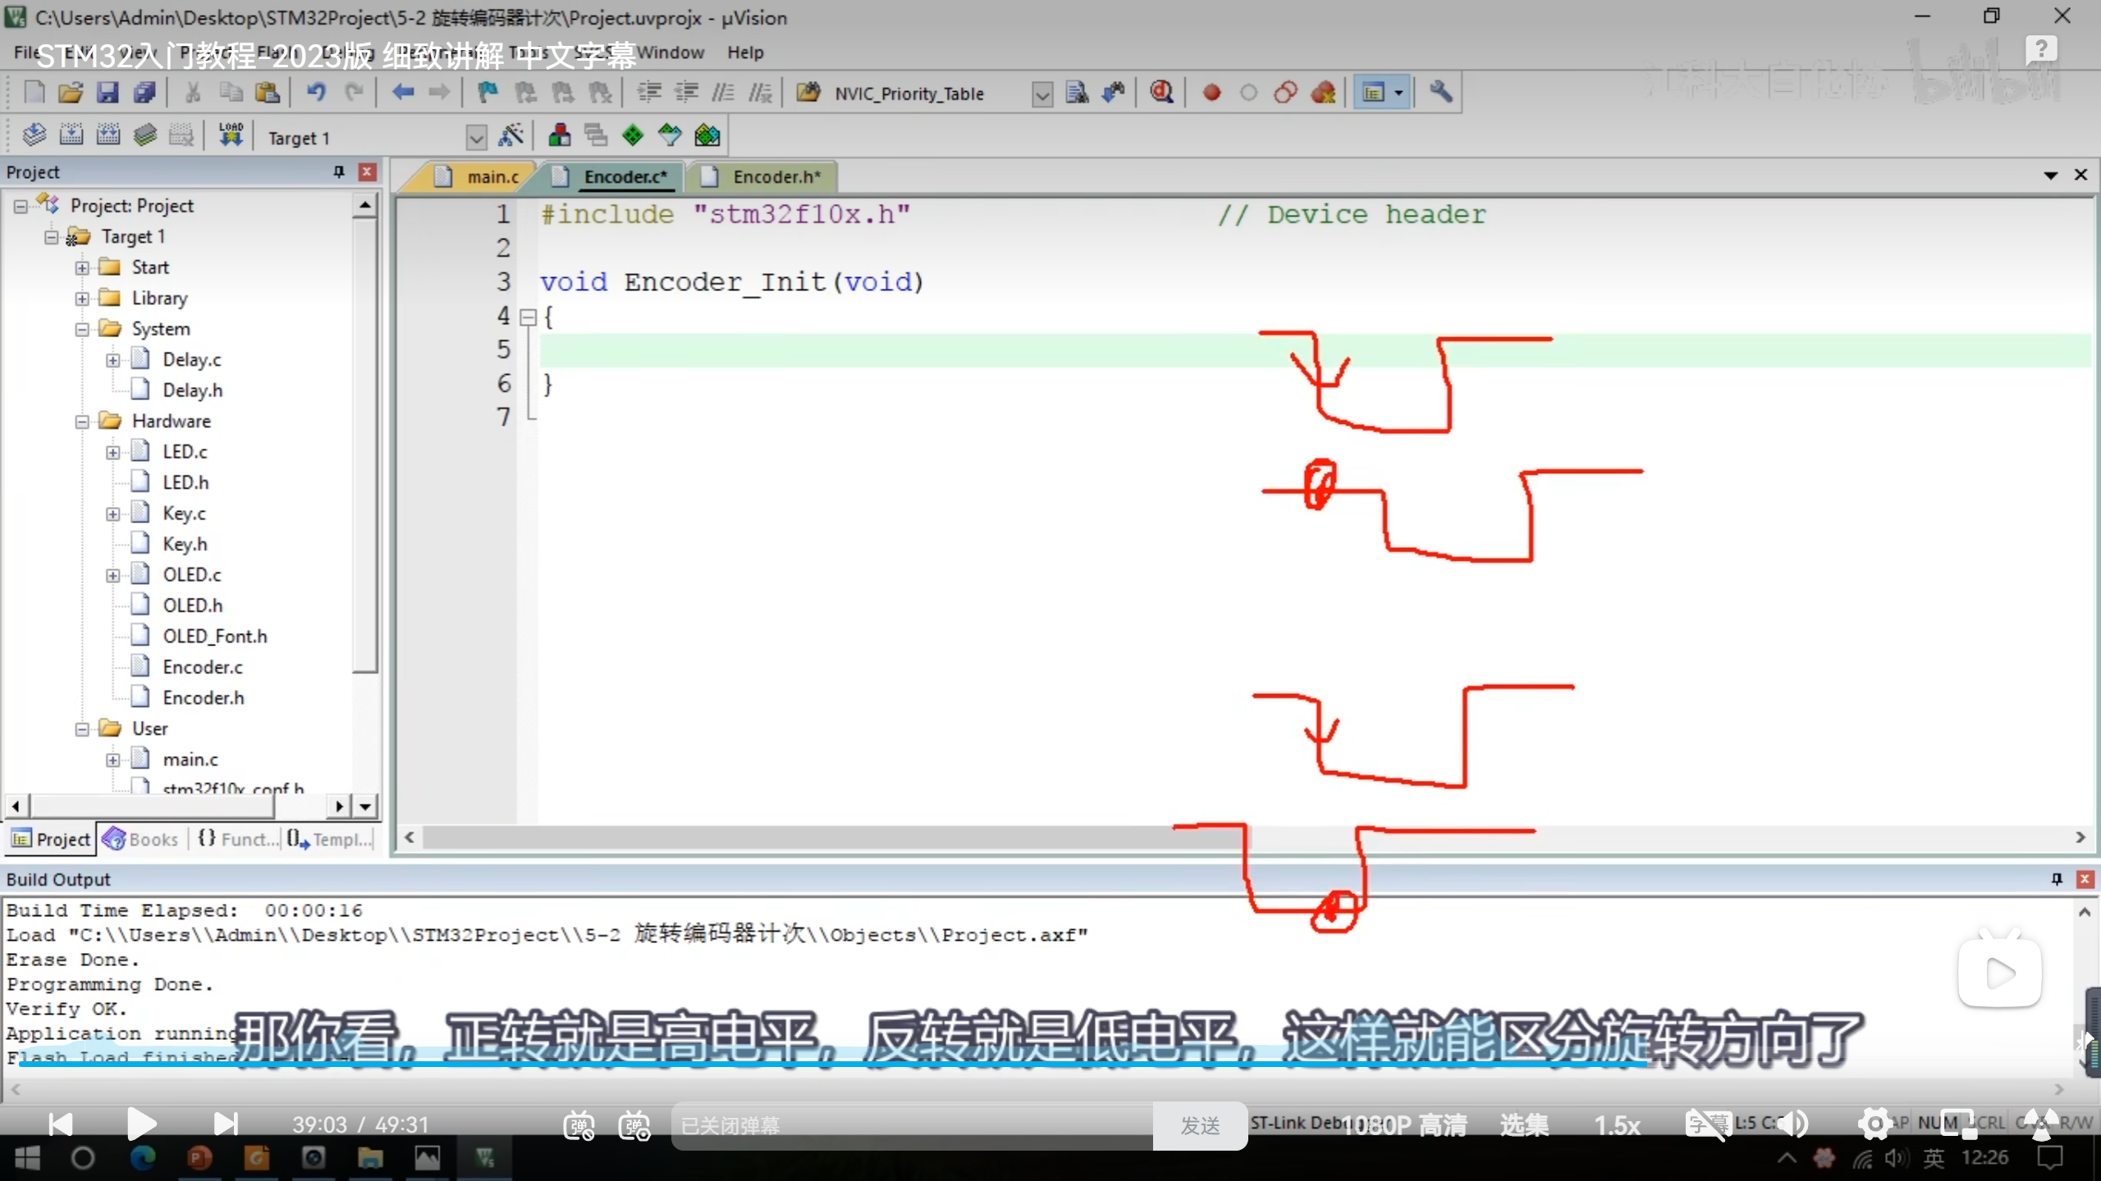Viewport: 2101px width, 1181px height.
Task: Open Options for Target magic wand icon
Action: pyautogui.click(x=510, y=135)
